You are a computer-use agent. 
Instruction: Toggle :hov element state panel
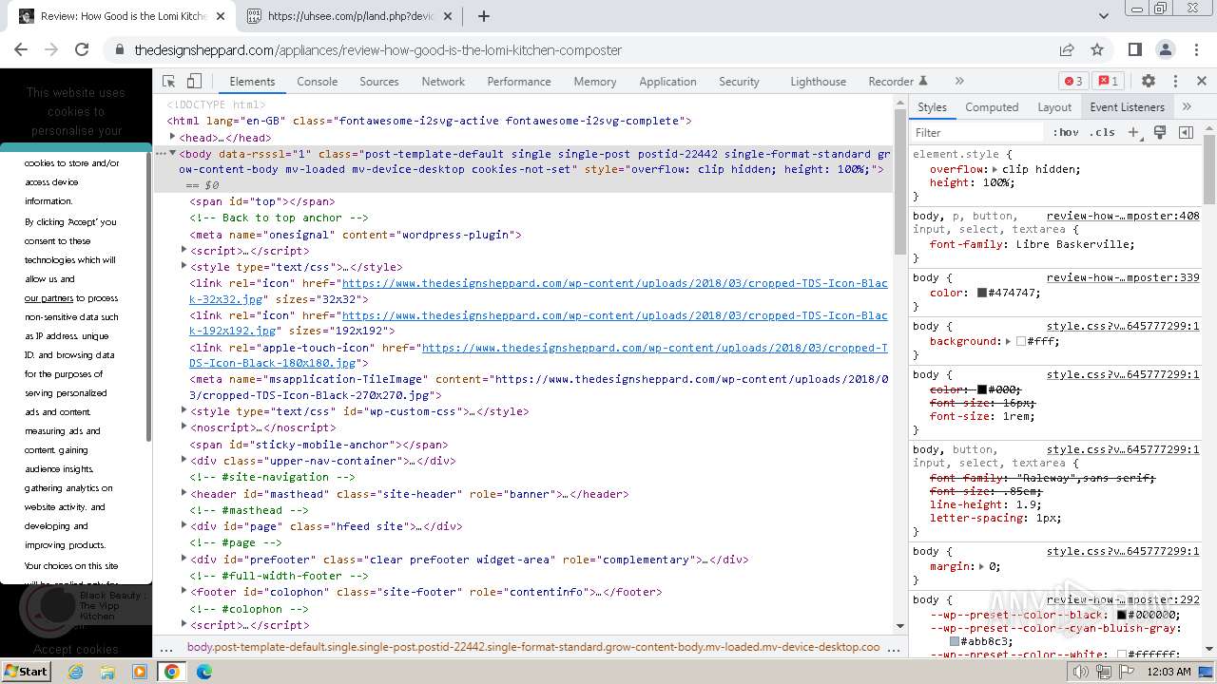(1066, 133)
